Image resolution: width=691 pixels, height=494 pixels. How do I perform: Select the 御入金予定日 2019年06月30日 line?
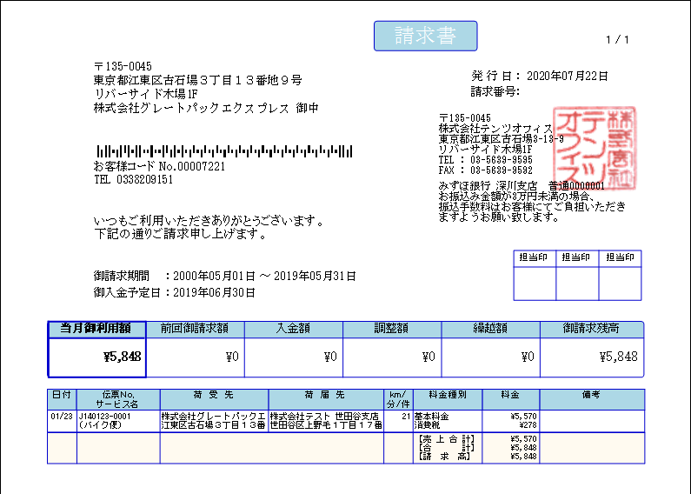pyautogui.click(x=174, y=293)
